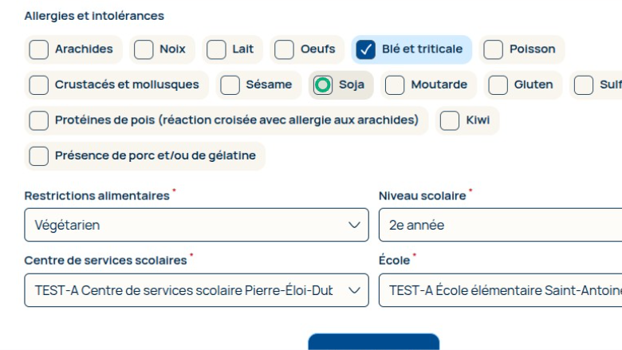Open the Centre de services scolaires dropdown
The image size is (622, 350).
click(196, 290)
